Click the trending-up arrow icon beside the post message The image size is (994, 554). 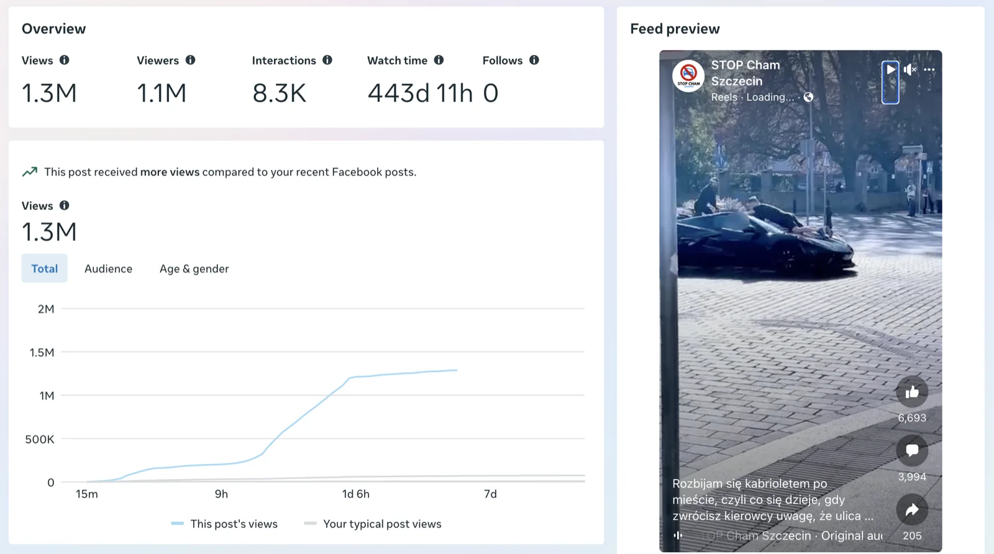[30, 172]
